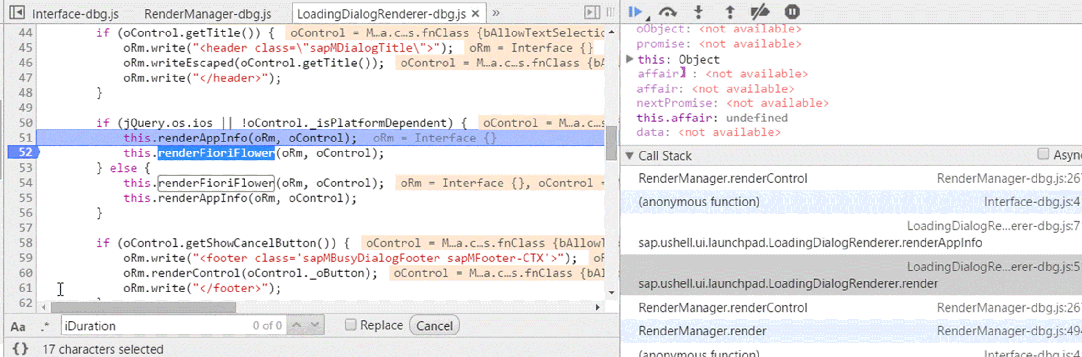Viewport: 1082px width, 357px height.
Task: Show more open file tabs chevron
Action: [x=496, y=13]
